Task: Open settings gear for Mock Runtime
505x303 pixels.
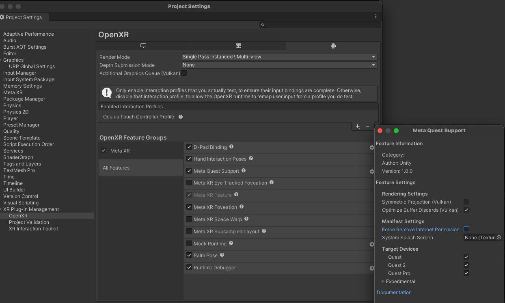Action: click(x=371, y=244)
